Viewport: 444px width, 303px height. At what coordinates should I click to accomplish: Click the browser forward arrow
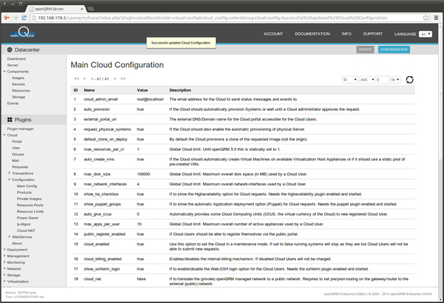pyautogui.click(x=16, y=18)
